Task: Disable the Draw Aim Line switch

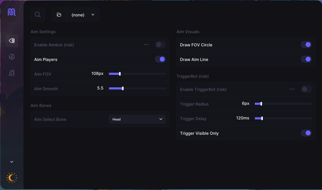Action: click(306, 59)
